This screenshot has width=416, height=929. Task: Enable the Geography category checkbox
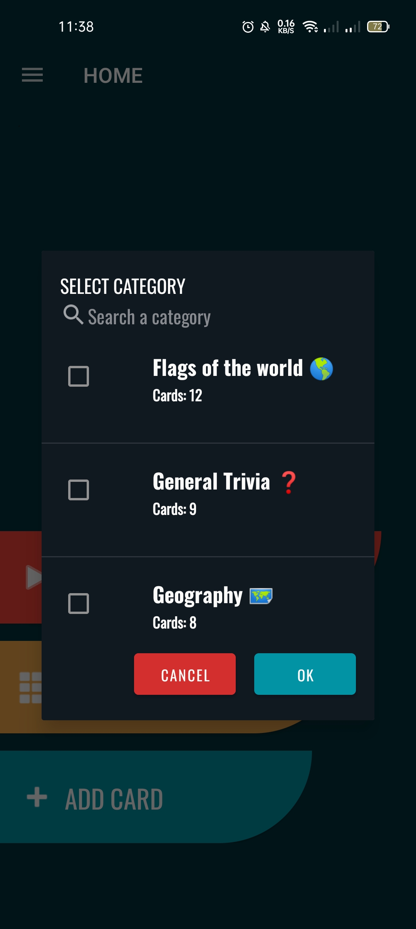pos(79,604)
